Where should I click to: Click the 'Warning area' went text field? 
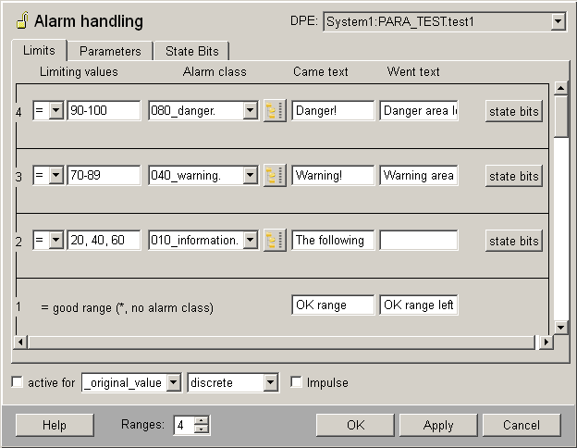click(419, 175)
